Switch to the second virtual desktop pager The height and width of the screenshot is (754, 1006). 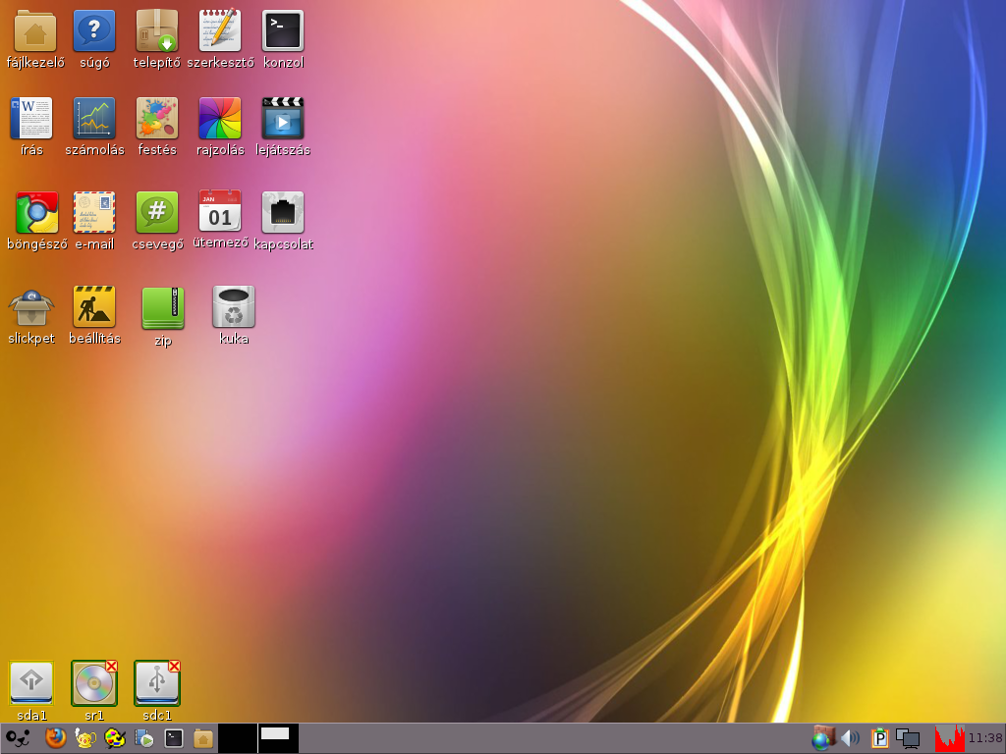point(278,738)
